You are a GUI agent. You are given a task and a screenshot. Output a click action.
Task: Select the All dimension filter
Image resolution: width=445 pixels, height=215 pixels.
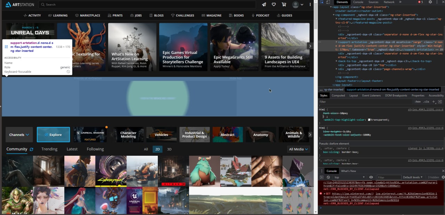[146, 149]
